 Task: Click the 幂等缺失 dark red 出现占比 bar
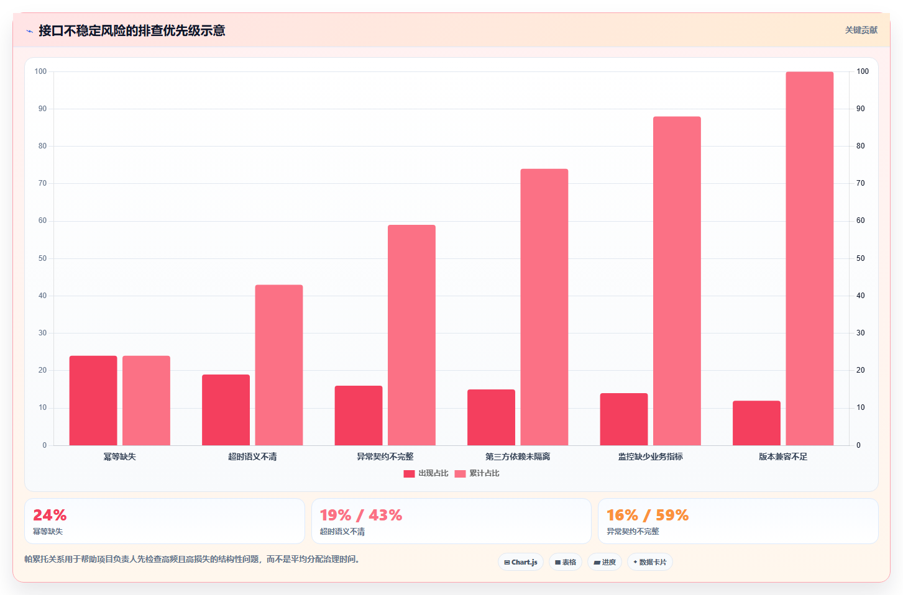tap(93, 401)
